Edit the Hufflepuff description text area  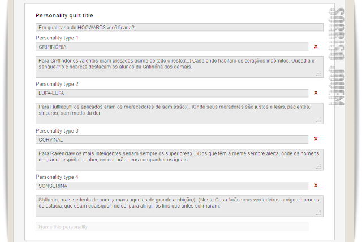179,113
